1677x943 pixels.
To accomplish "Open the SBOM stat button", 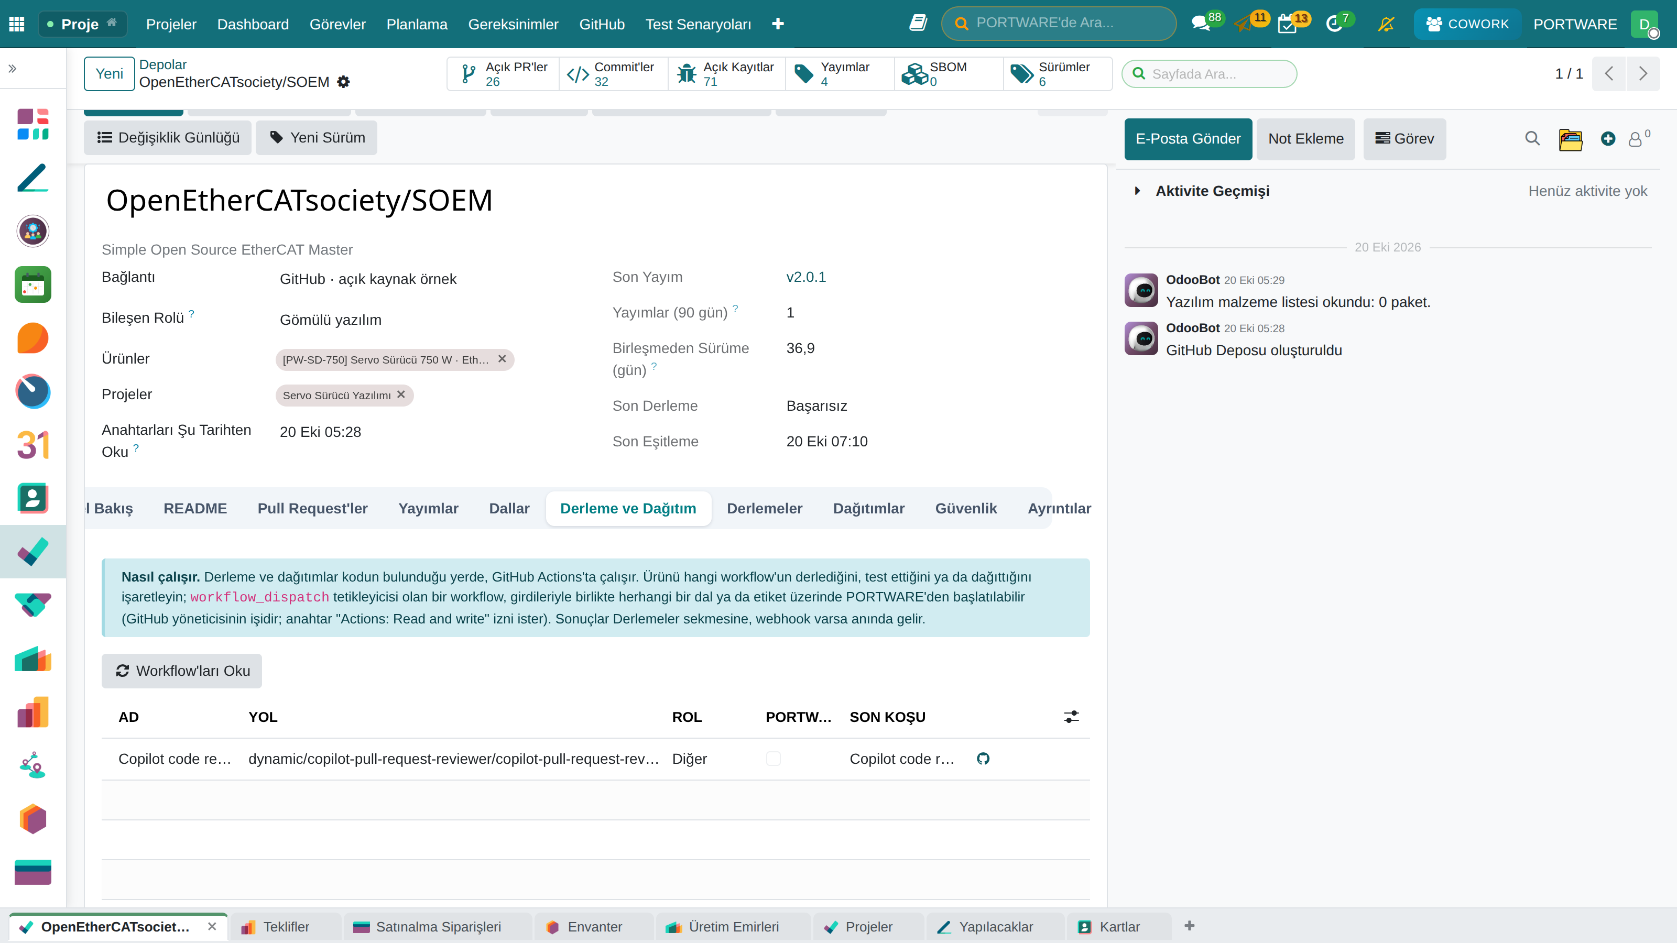I will coord(949,73).
